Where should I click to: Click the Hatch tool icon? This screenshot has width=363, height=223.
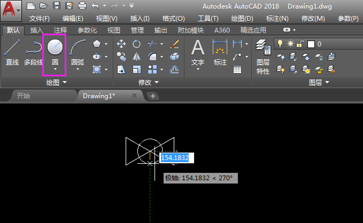(97, 69)
